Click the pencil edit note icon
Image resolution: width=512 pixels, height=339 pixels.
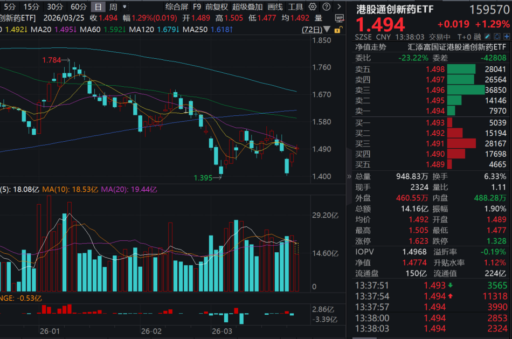(x=487, y=37)
